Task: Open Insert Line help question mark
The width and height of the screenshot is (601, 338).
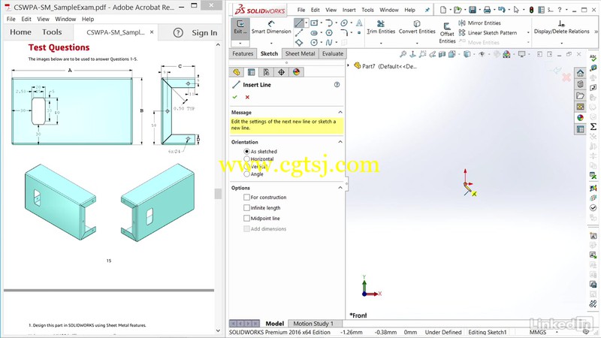Action: 337,85
